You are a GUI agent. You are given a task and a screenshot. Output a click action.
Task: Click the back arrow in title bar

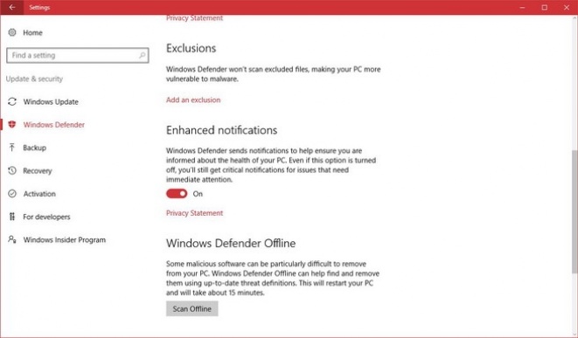point(11,7)
